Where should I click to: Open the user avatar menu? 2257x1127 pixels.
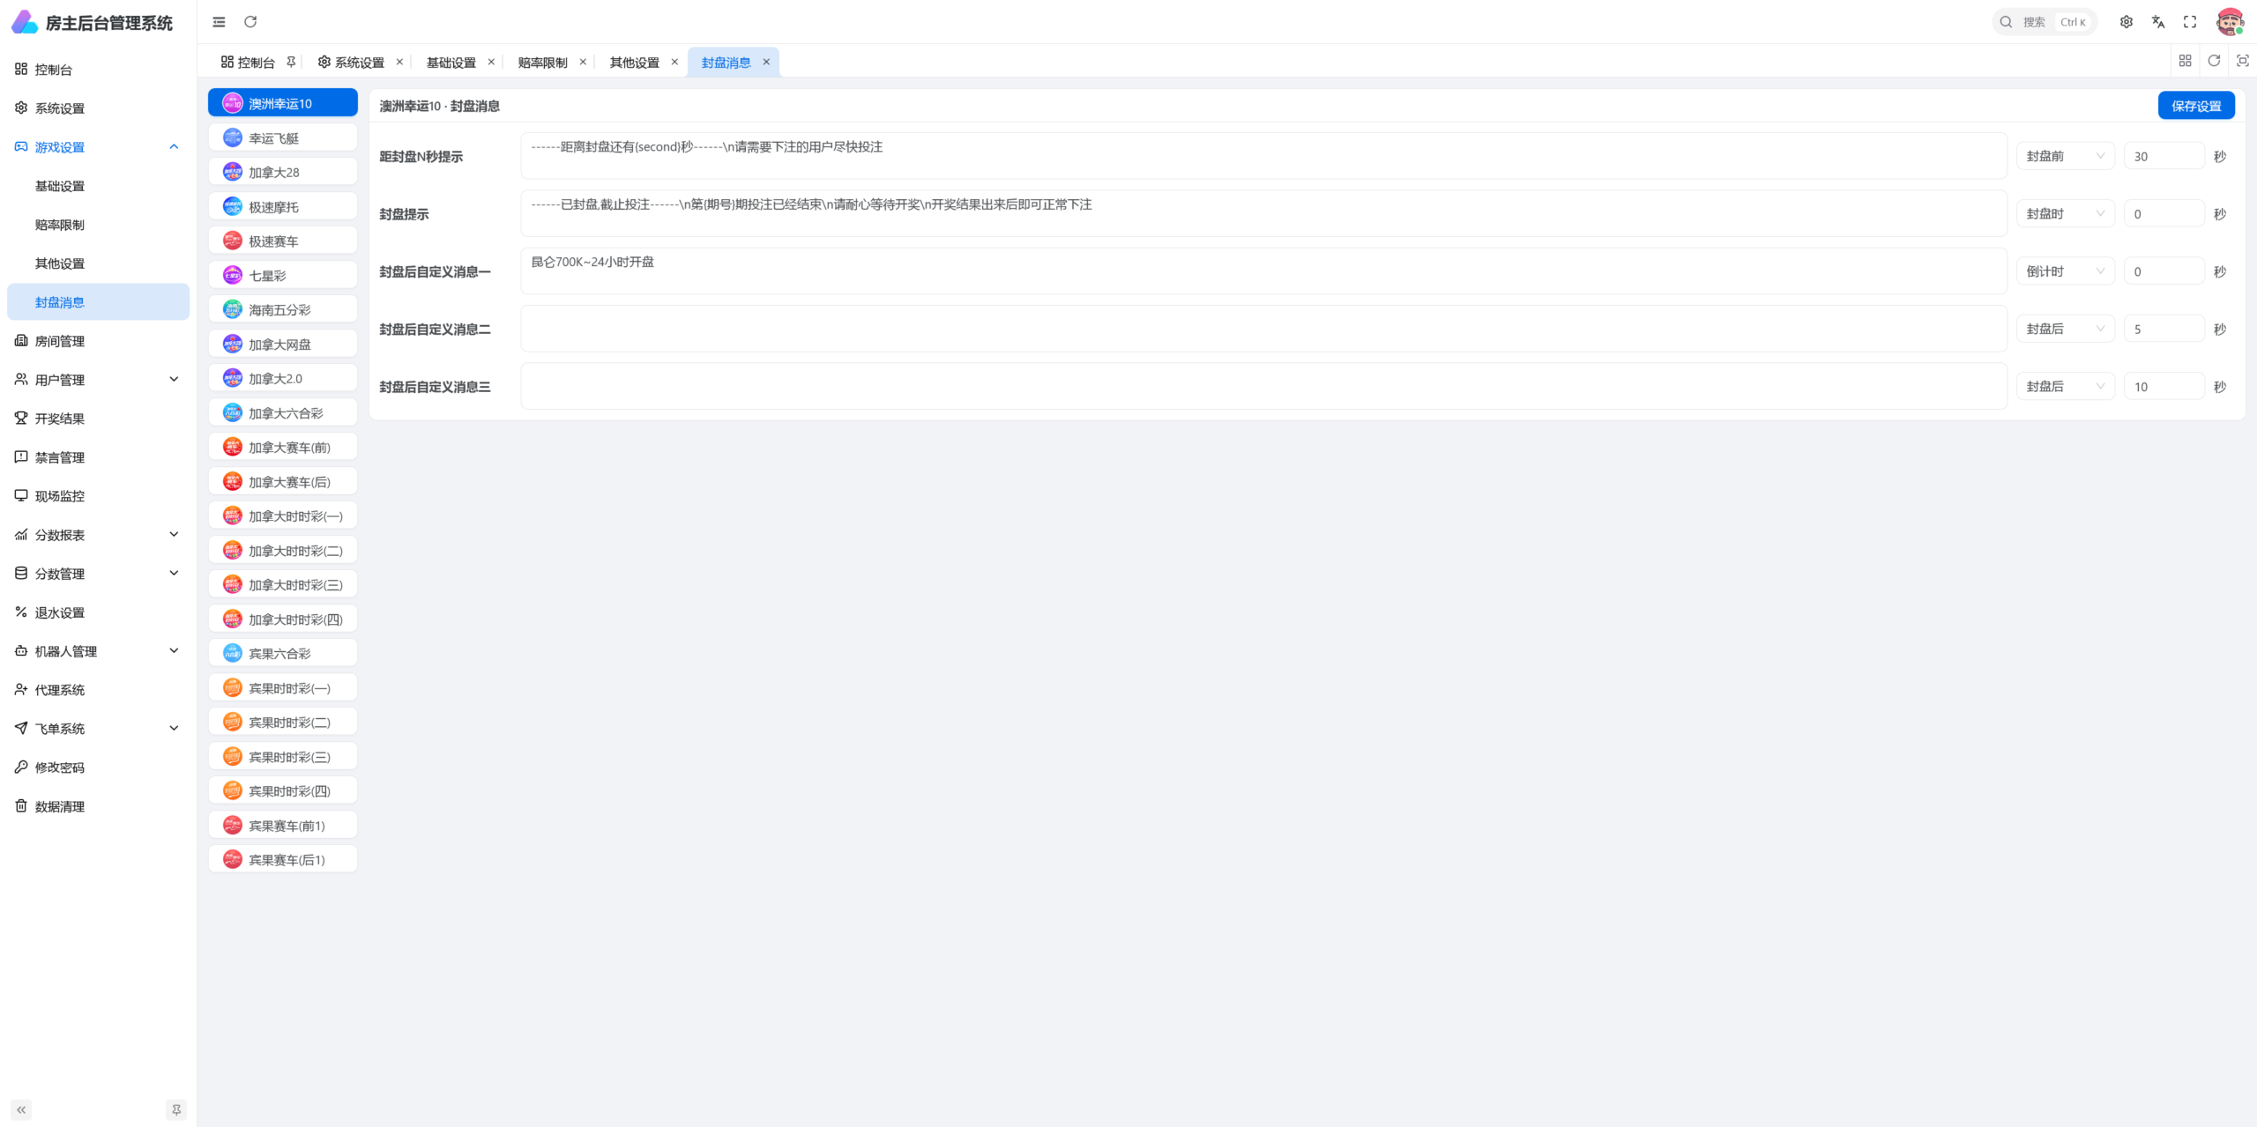2230,22
